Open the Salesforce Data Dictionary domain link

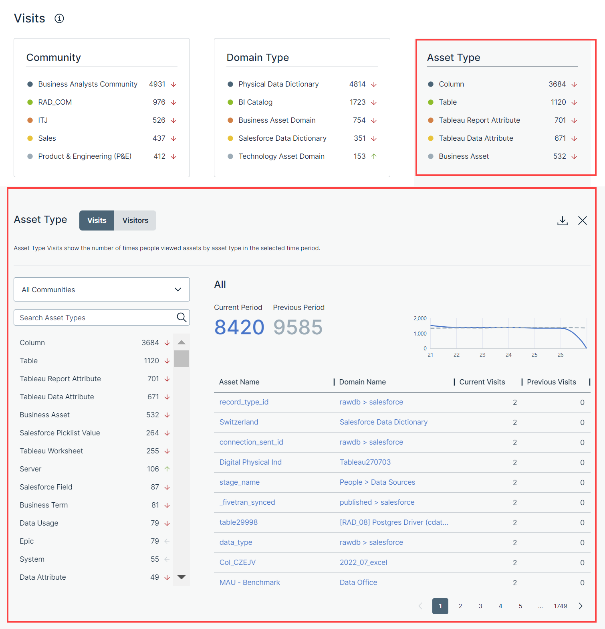pyautogui.click(x=383, y=422)
